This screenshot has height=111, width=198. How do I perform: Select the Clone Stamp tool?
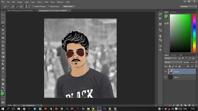click(x=3, y=45)
